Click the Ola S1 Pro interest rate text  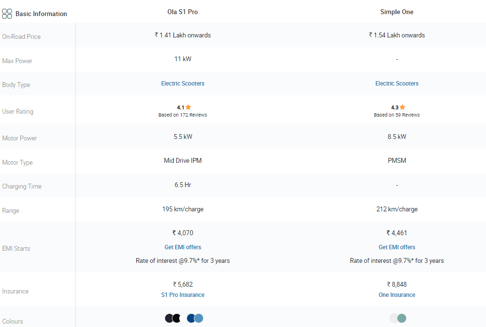(183, 260)
